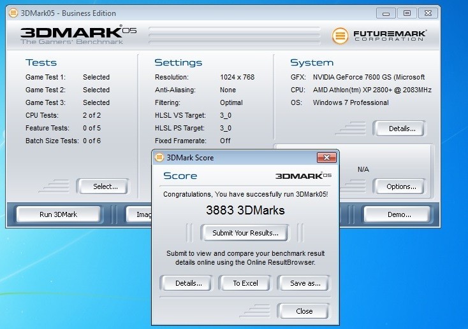Viewport: 468px width, 329px height.
Task: Export results with To Excel button
Action: [x=245, y=283]
